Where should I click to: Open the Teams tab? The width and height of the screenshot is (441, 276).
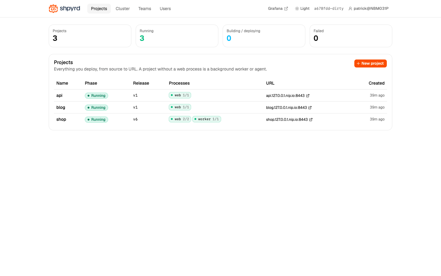click(145, 9)
